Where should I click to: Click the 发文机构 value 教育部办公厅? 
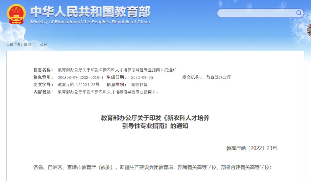coord(219,77)
